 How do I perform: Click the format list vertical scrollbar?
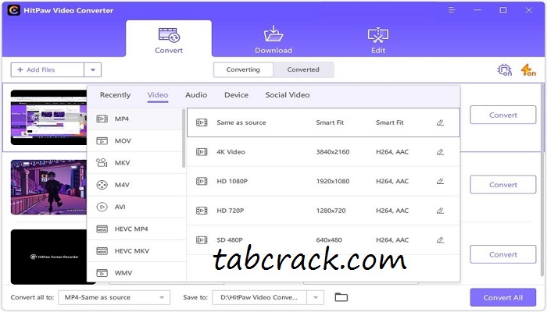pyautogui.click(x=184, y=138)
